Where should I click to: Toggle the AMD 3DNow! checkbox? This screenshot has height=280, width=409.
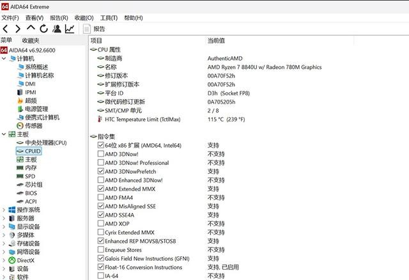(101, 153)
